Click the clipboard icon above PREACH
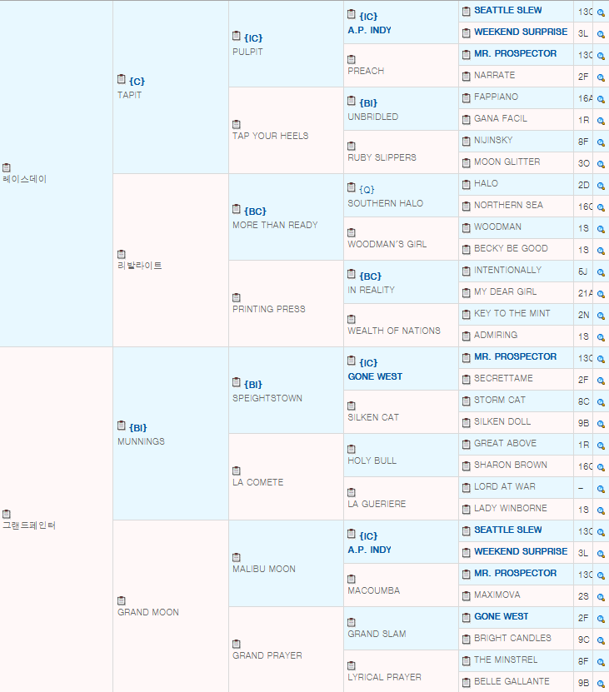609x692 pixels. tap(352, 60)
